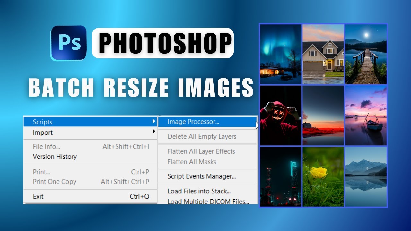
Task: Choose Print One Copy item
Action: click(x=55, y=182)
